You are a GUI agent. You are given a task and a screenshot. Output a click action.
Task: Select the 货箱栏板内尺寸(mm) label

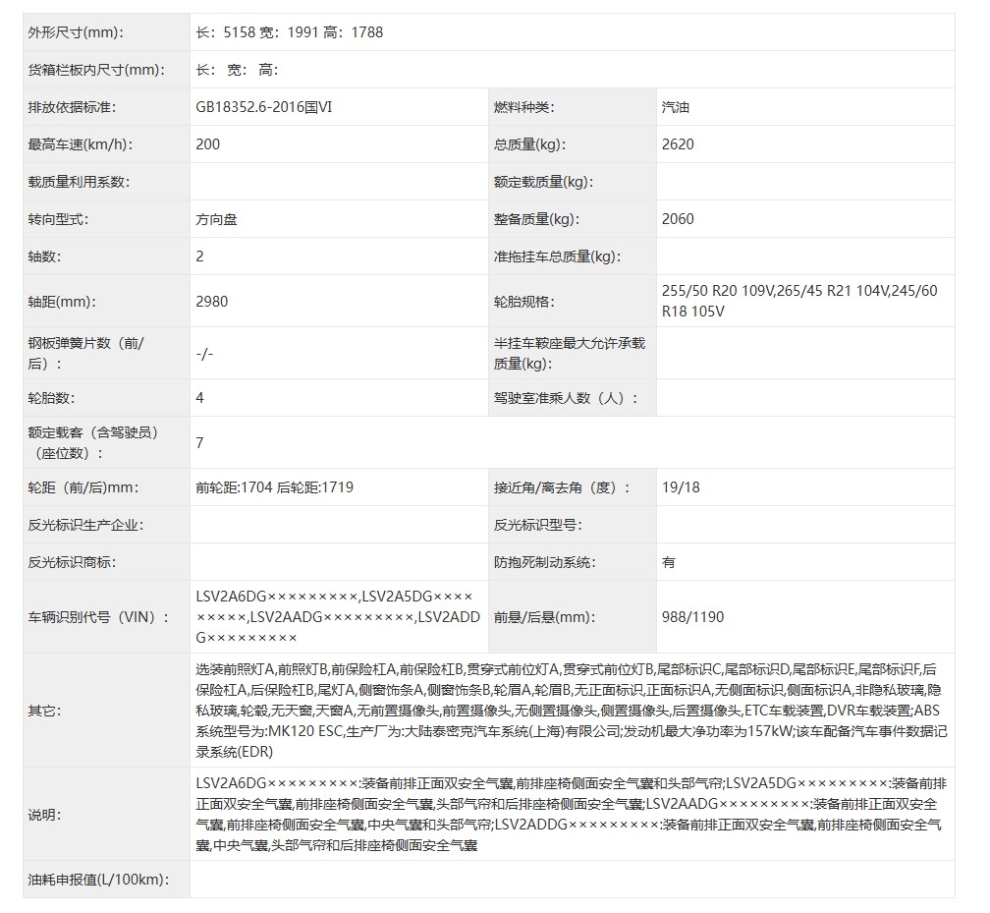coord(96,70)
